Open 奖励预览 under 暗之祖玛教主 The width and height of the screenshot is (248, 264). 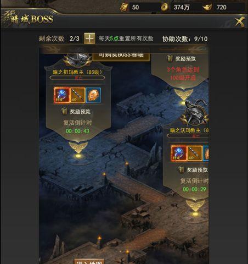point(76,112)
